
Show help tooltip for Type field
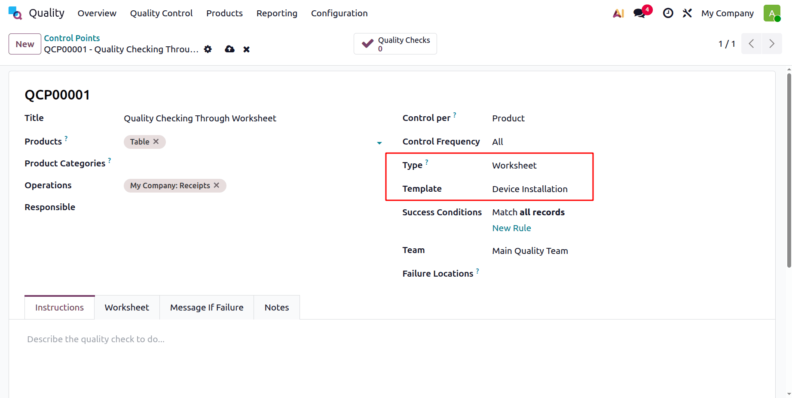[427, 162]
